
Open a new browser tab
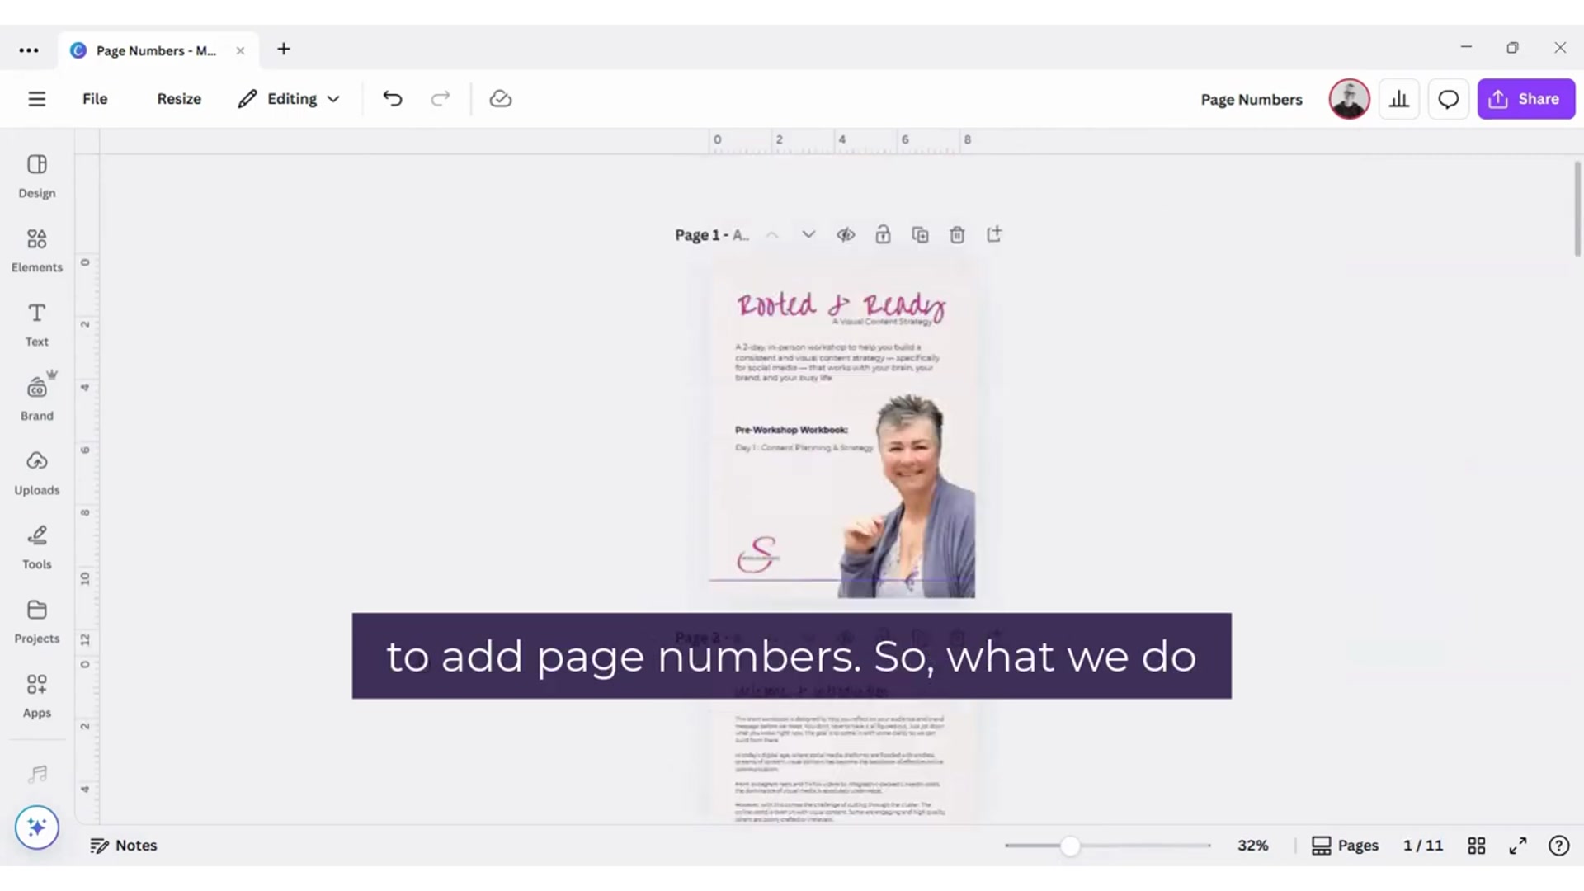[284, 49]
